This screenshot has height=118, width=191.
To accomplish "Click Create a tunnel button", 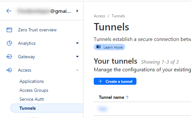I will pos(115,81).
